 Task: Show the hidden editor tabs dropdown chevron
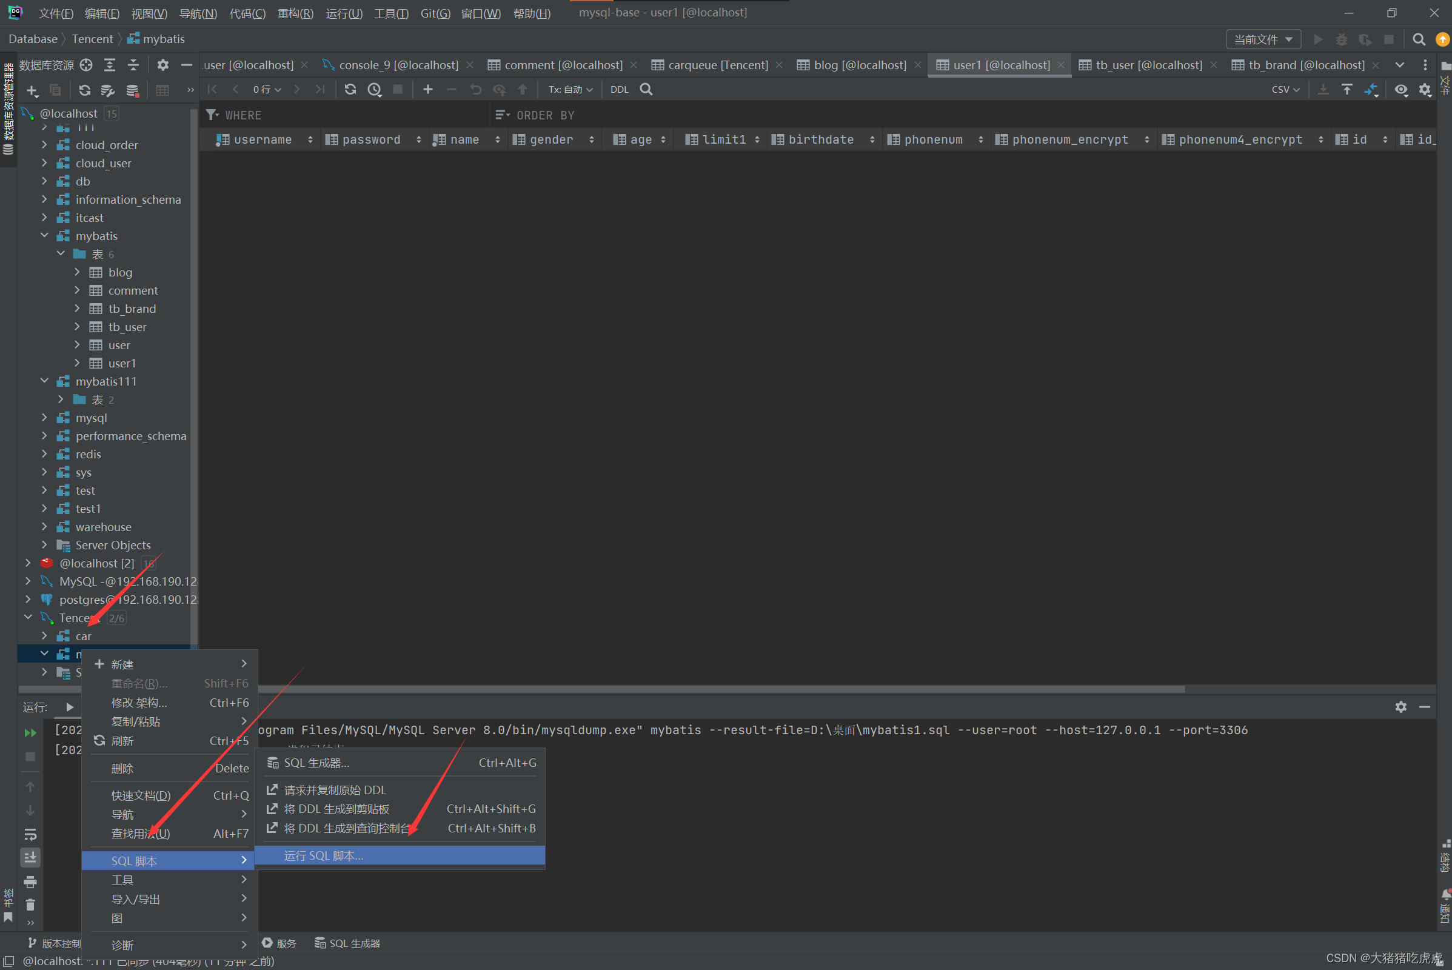pos(1399,65)
